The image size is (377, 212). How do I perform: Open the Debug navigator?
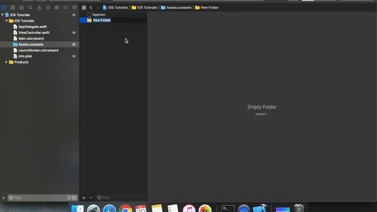[x=57, y=8]
